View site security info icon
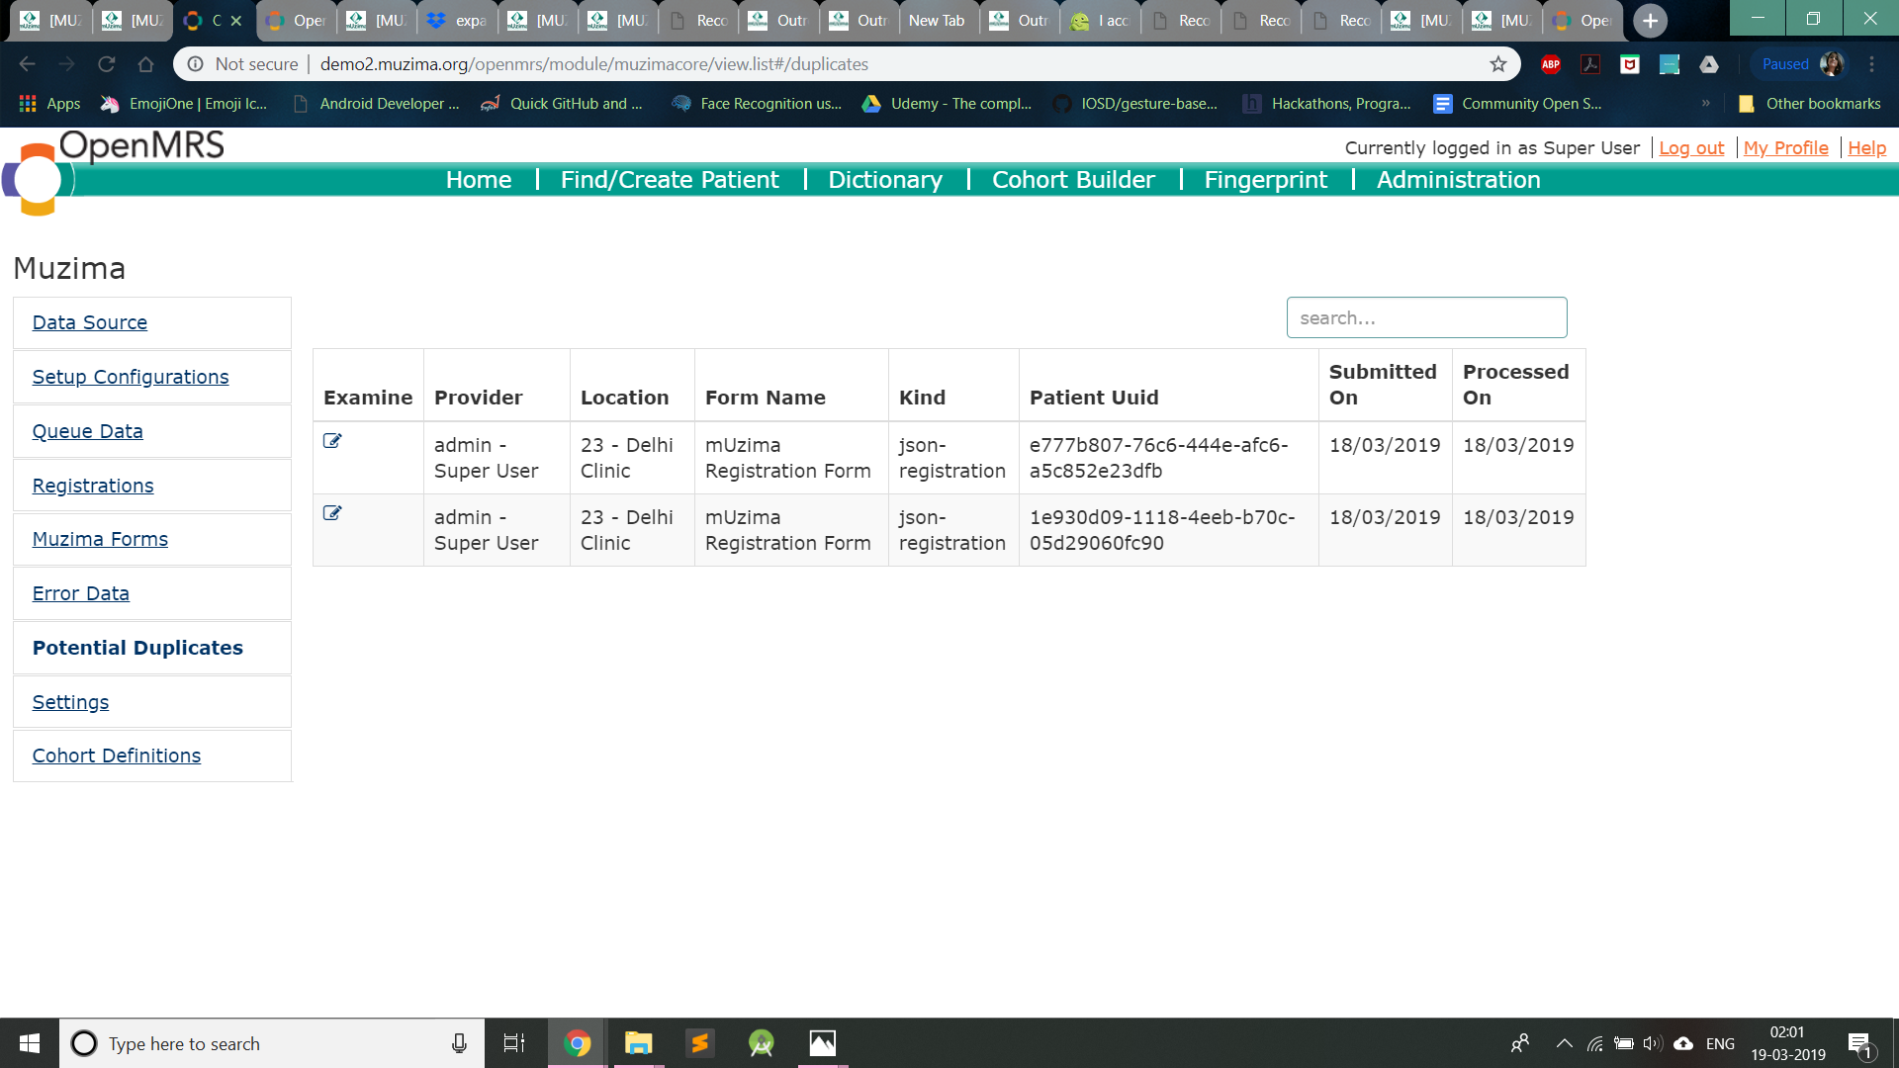 coord(196,64)
